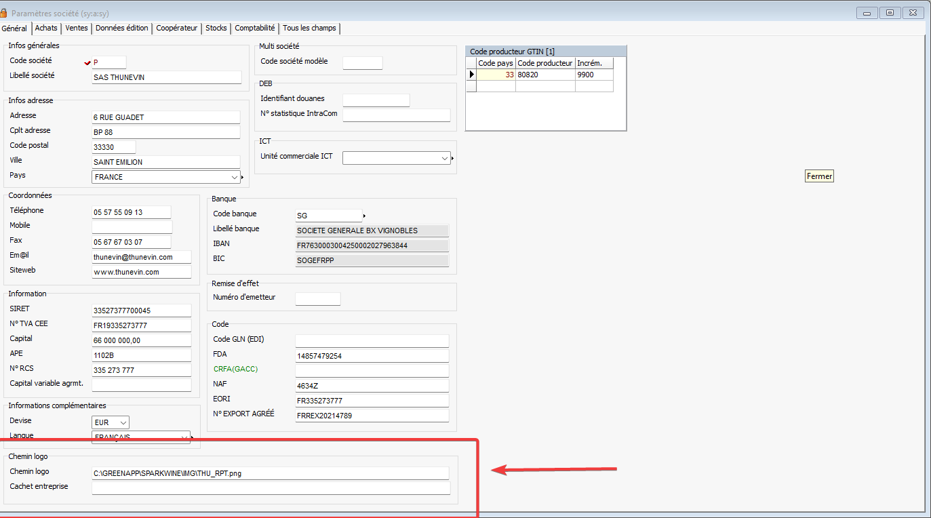
Task: Open the Comptabilité tab
Action: pyautogui.click(x=255, y=28)
